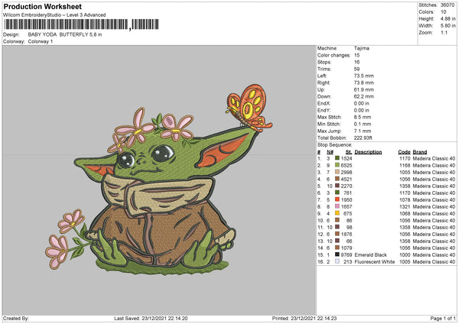This screenshot has width=459, height=324.
Task: Click code 1168 in stop 2 row
Action: coord(405,166)
